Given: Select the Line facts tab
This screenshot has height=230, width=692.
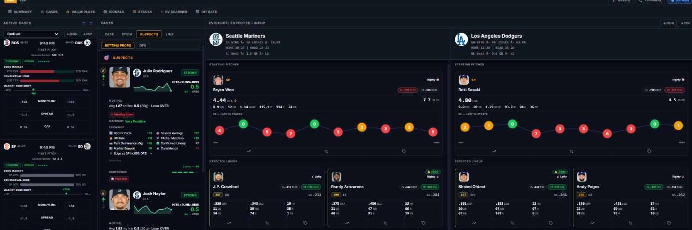Looking at the screenshot, I should pyautogui.click(x=170, y=34).
